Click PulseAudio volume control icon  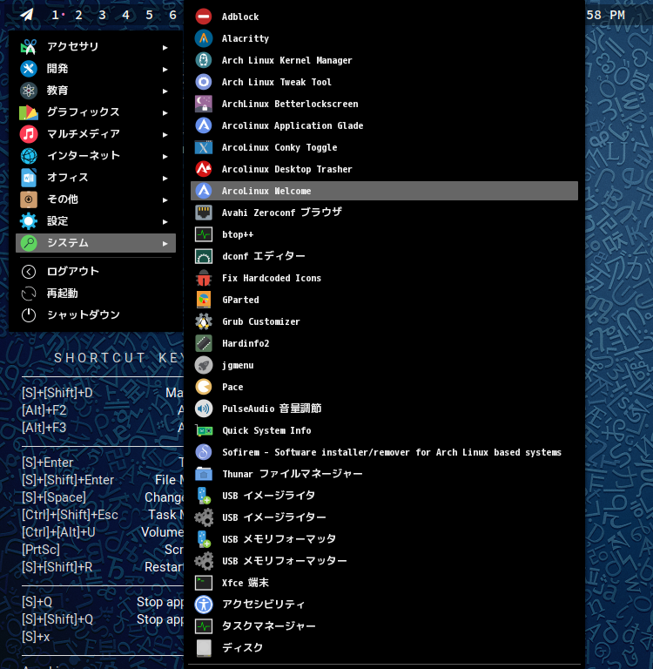click(x=204, y=409)
